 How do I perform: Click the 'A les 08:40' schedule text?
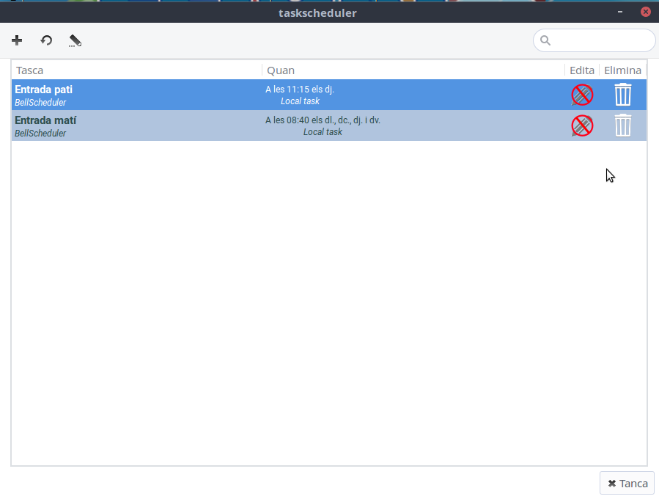[323, 120]
